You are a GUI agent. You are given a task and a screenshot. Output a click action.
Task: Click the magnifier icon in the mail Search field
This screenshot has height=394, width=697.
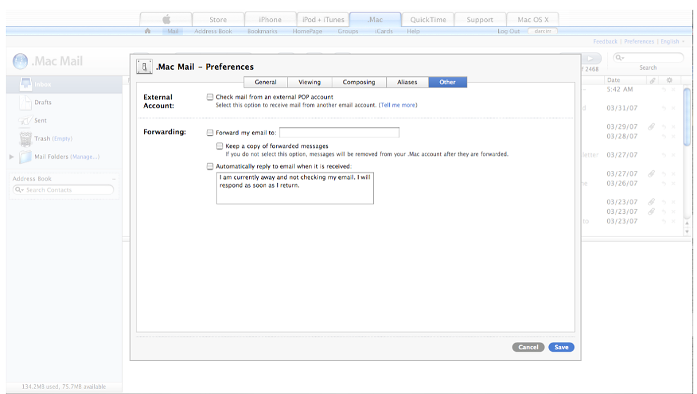(x=620, y=57)
